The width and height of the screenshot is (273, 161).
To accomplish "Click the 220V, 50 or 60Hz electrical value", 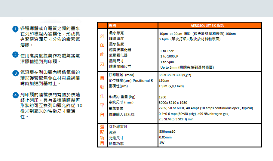I will [x=206, y=108].
